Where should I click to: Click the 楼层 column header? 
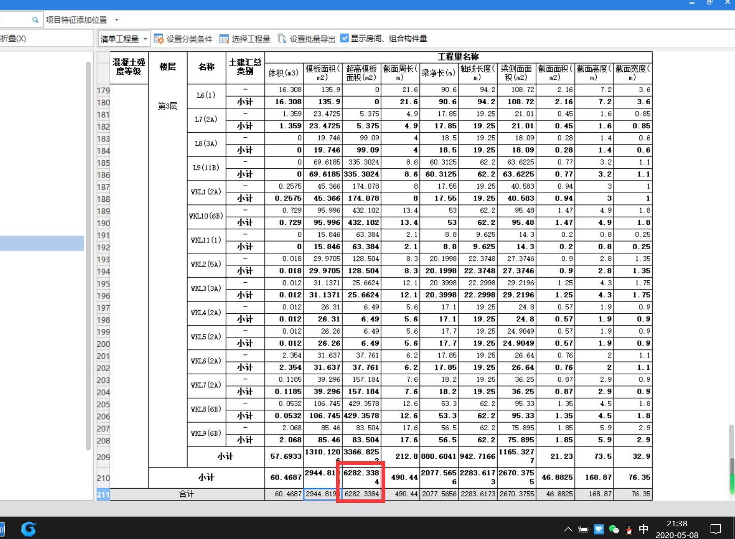click(x=168, y=68)
